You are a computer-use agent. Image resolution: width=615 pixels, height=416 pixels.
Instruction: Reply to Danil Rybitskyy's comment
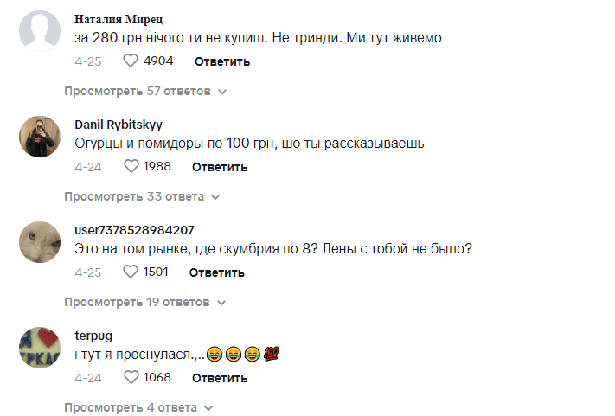click(220, 167)
